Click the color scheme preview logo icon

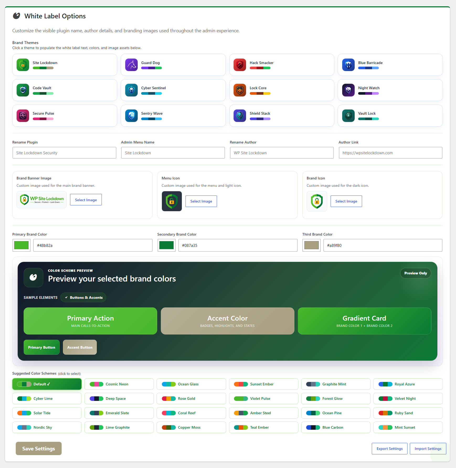point(33,277)
